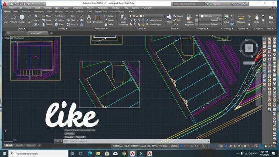Expand the Utilities panel
This screenshot has width=279, height=157.
click(x=243, y=28)
